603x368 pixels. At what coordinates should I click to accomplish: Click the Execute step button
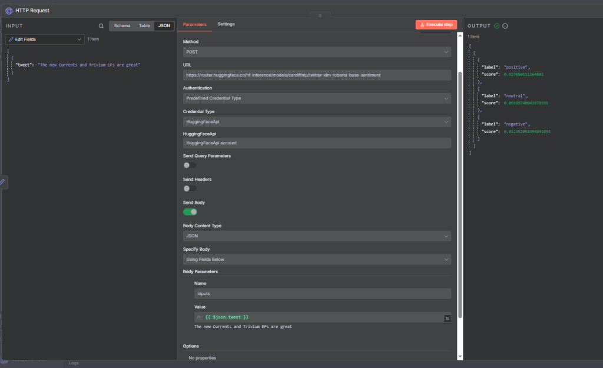pyautogui.click(x=436, y=25)
